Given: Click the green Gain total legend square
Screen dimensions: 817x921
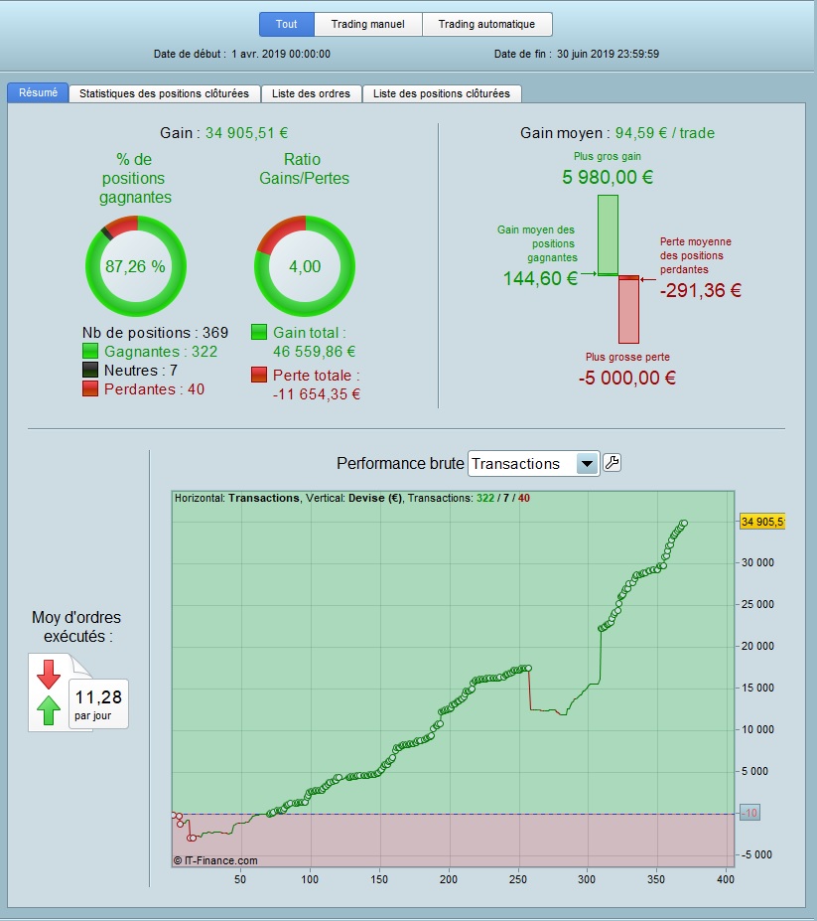Looking at the screenshot, I should click(x=259, y=332).
